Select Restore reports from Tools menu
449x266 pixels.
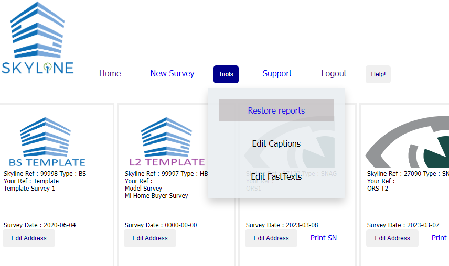point(276,110)
